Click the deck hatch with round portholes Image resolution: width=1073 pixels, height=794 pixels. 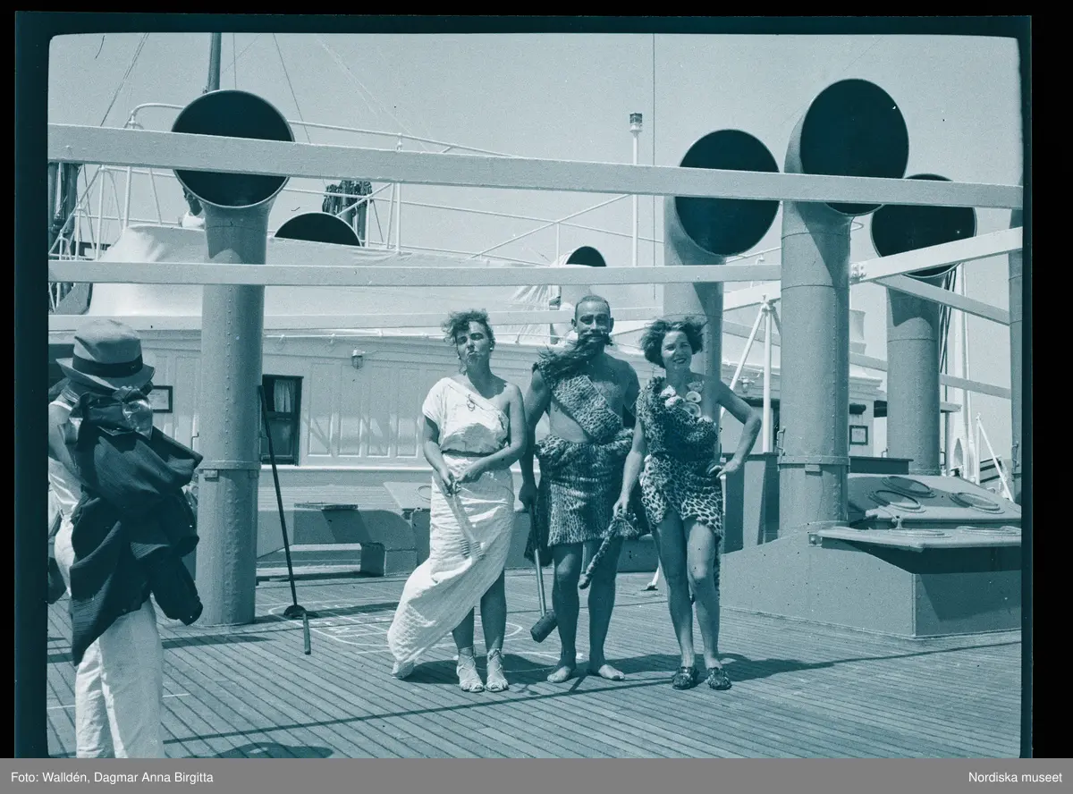pyautogui.click(x=930, y=505)
